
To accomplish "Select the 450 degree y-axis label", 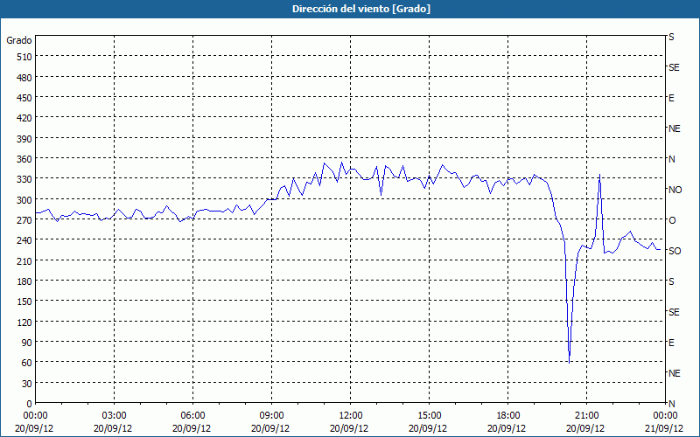I will click(24, 98).
